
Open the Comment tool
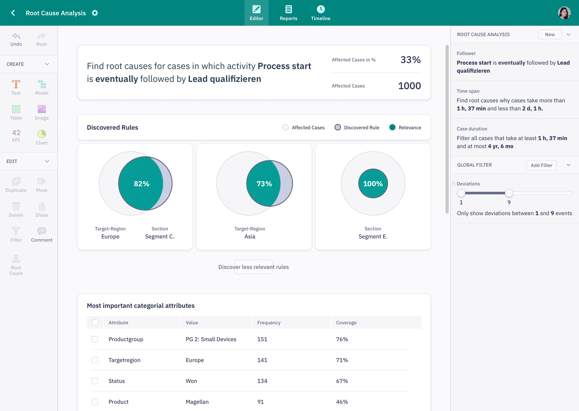(42, 235)
